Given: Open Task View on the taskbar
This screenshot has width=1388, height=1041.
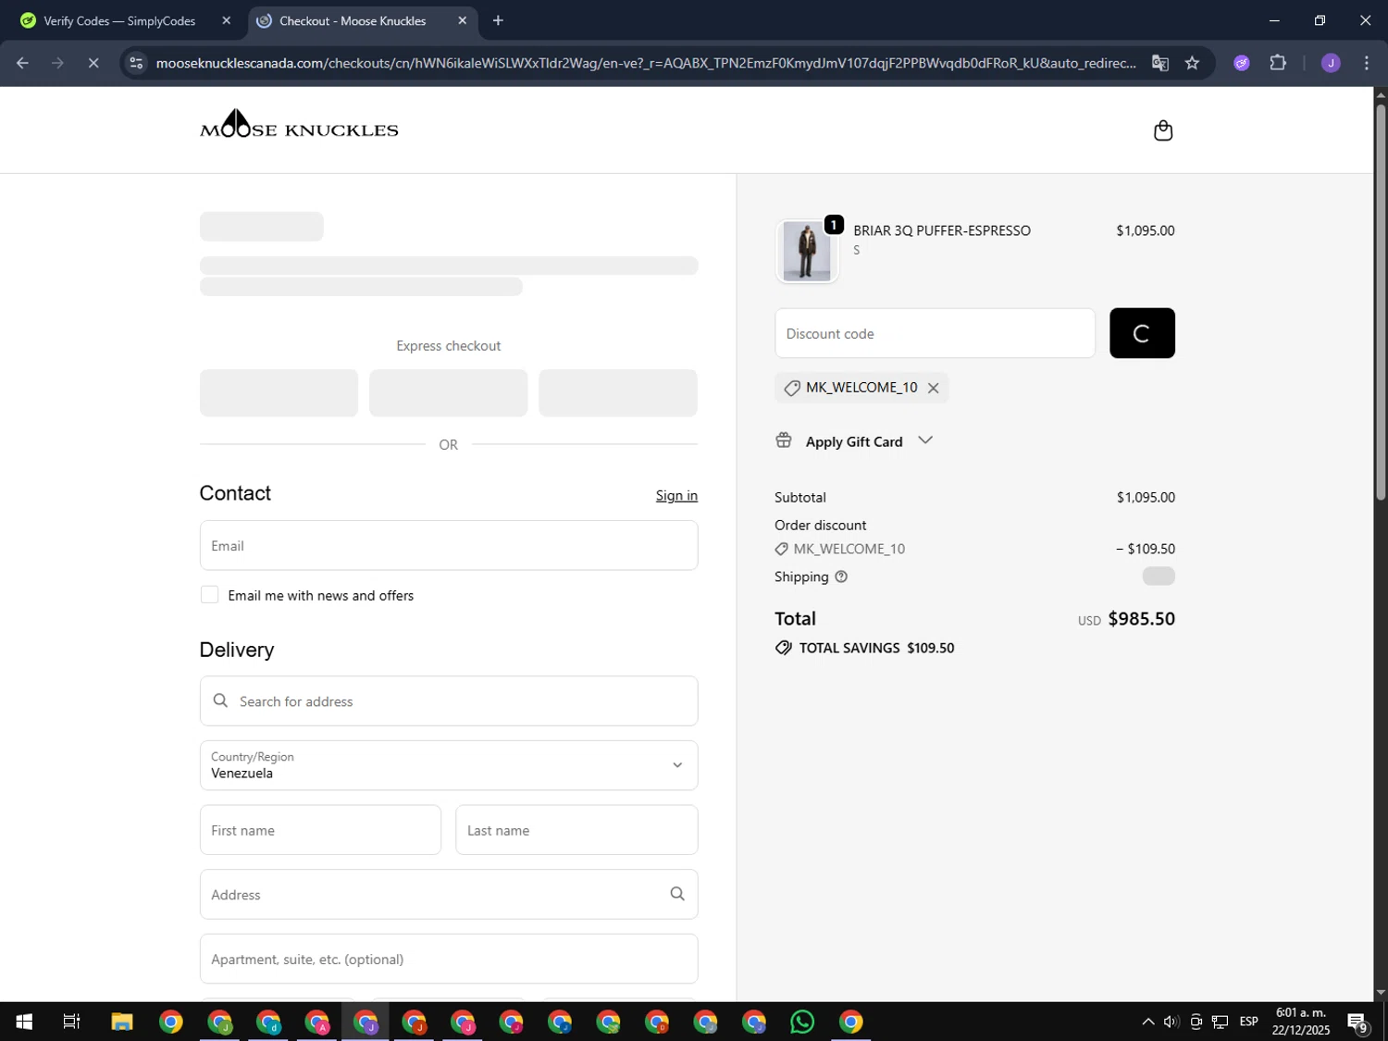Looking at the screenshot, I should pyautogui.click(x=71, y=1022).
